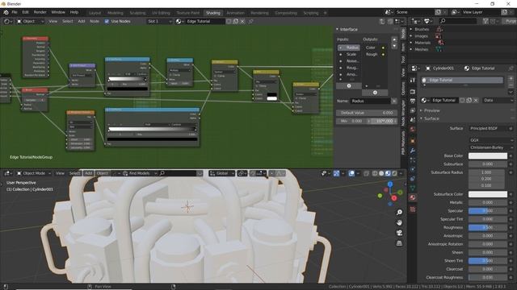Toggle X-ray mode in viewport header
The height and width of the screenshot is (290, 517).
[366, 173]
